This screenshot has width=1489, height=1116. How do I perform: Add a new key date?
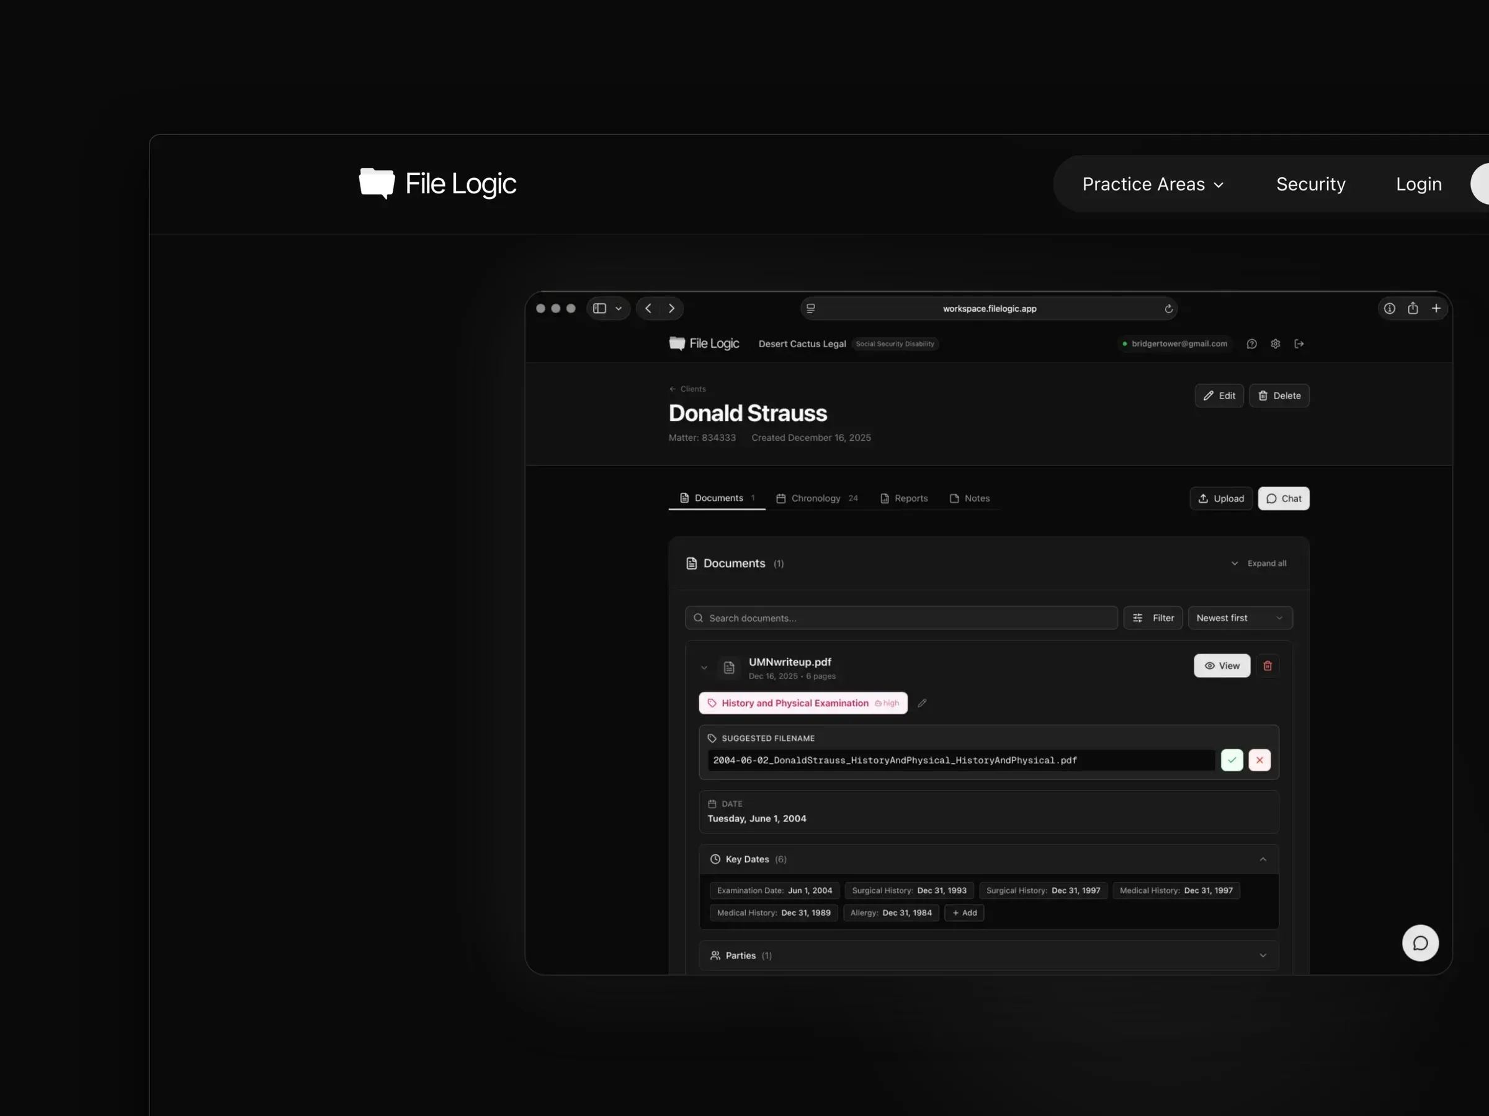click(964, 913)
